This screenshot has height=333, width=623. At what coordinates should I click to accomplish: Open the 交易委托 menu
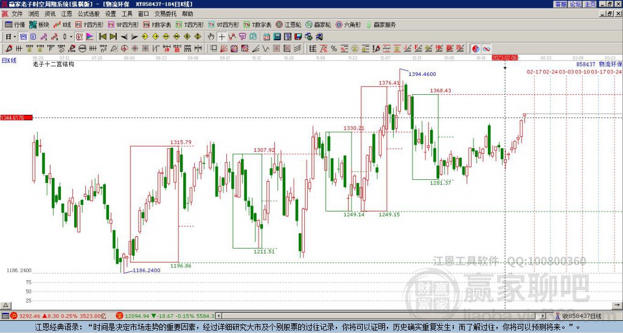pyautogui.click(x=165, y=14)
